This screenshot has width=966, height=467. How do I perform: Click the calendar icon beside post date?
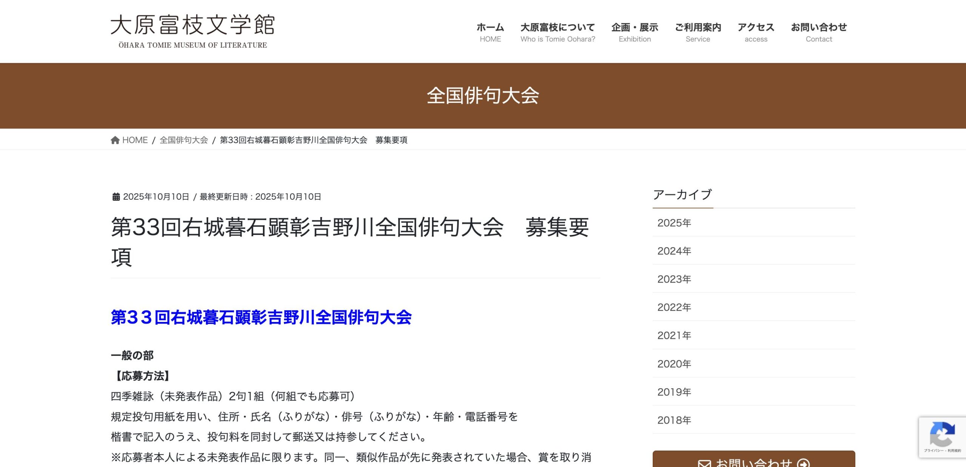[x=116, y=197]
